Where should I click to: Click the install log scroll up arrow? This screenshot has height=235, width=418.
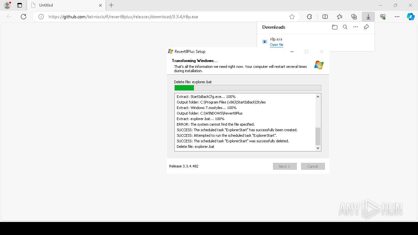pyautogui.click(x=318, y=97)
